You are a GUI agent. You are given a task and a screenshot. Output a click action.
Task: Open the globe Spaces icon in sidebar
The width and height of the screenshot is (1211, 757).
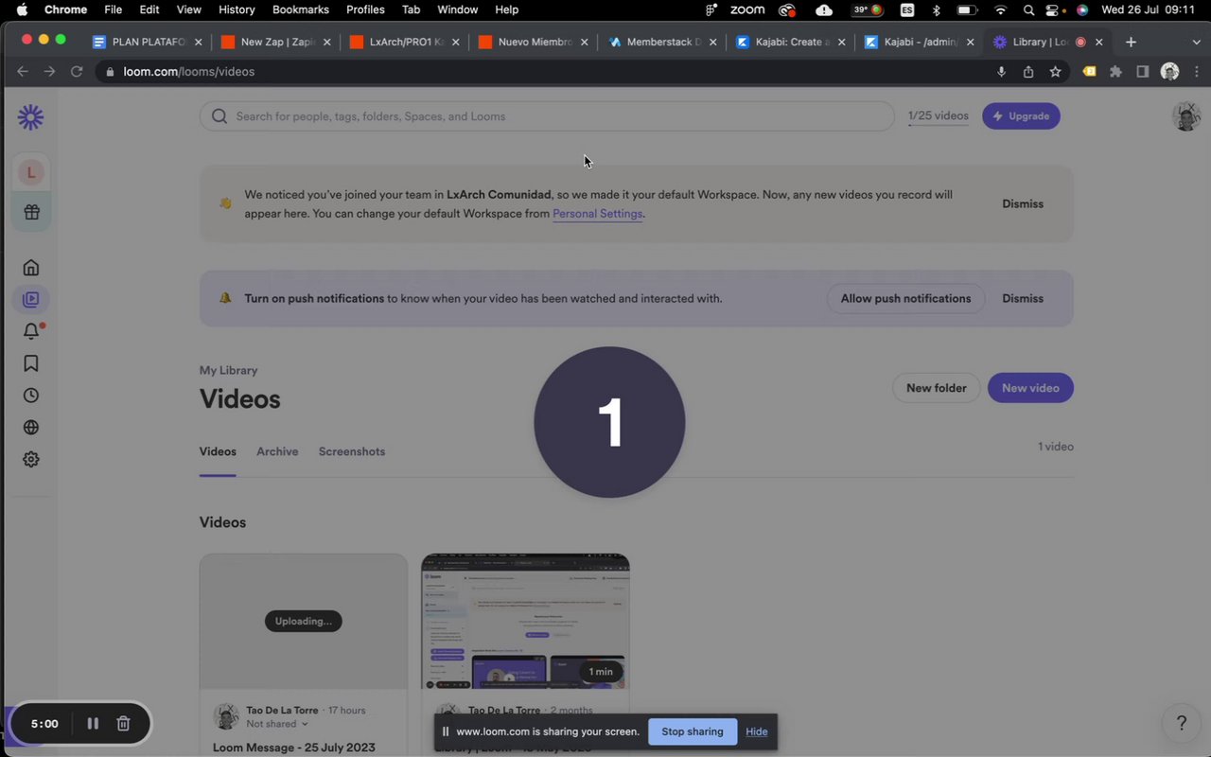pos(31,428)
